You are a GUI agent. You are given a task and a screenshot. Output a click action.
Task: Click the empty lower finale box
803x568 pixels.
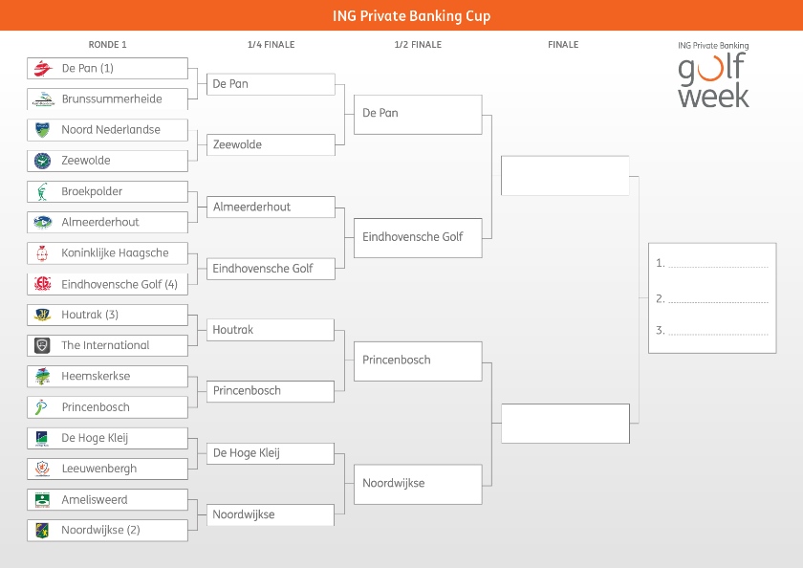pos(564,424)
